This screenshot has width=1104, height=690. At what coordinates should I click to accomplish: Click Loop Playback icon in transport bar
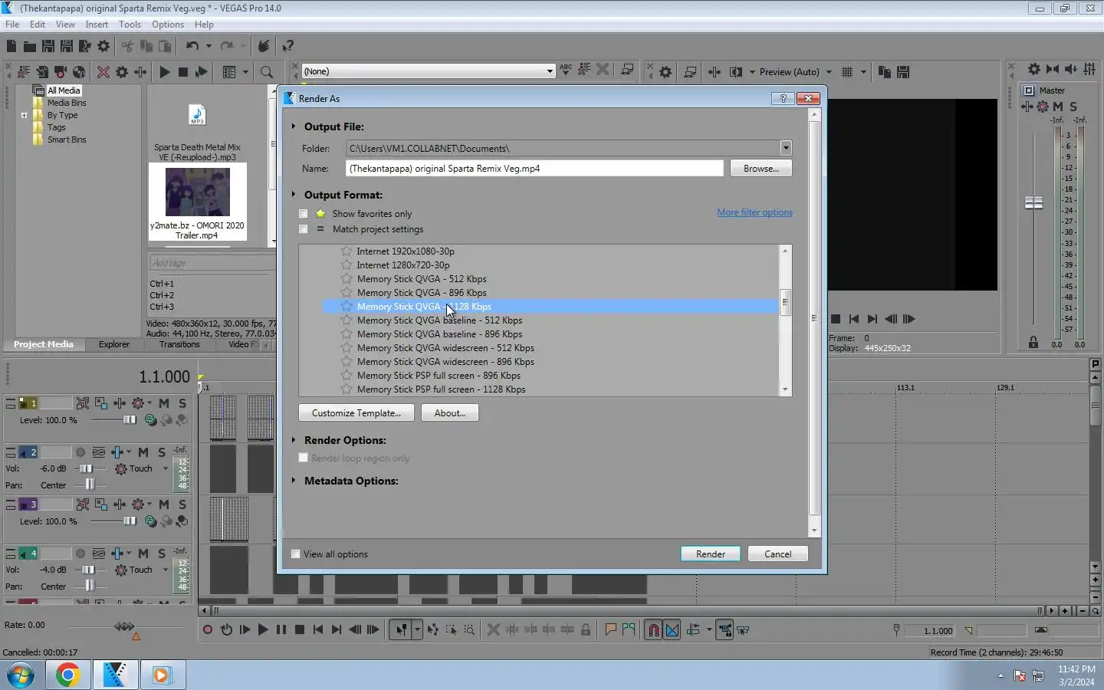[x=226, y=630]
